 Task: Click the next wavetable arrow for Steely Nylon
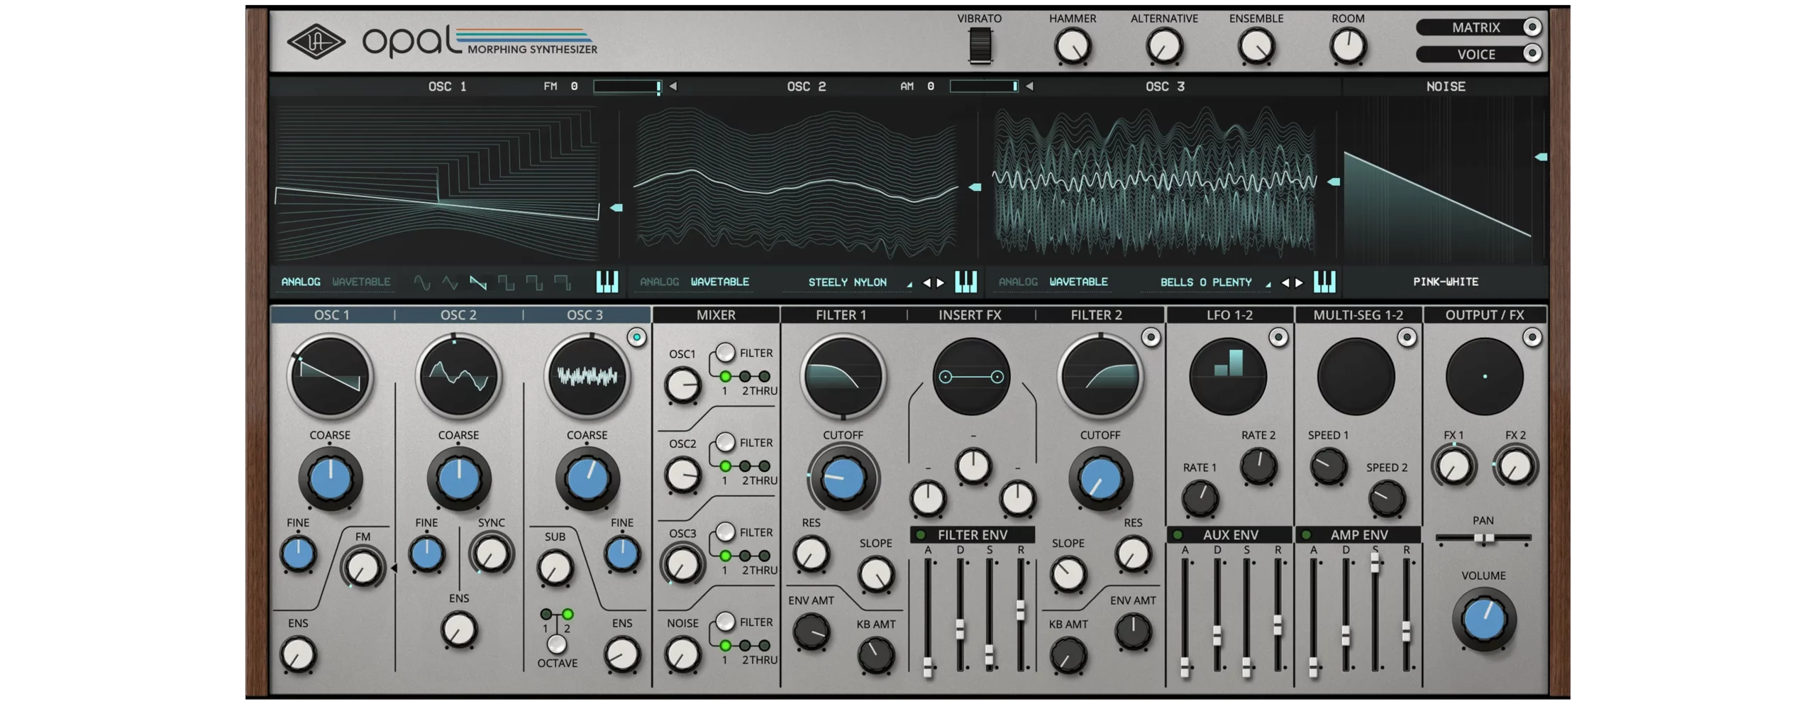941,282
